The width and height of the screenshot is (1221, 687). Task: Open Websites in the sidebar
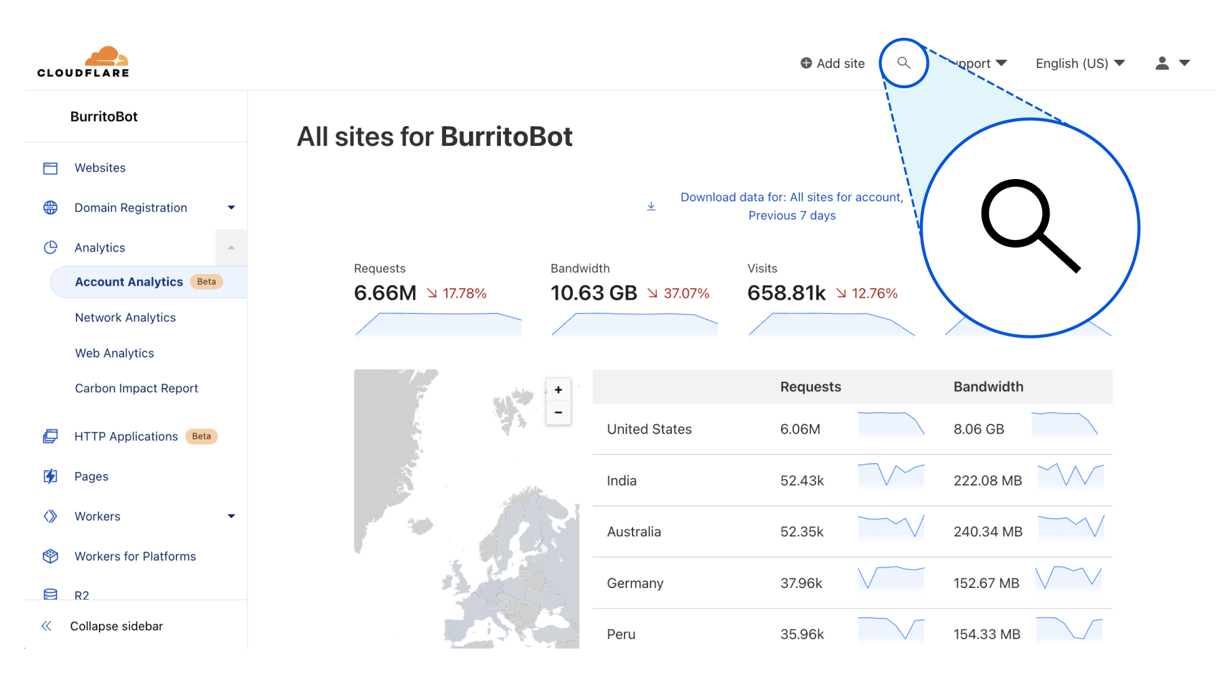pos(100,168)
